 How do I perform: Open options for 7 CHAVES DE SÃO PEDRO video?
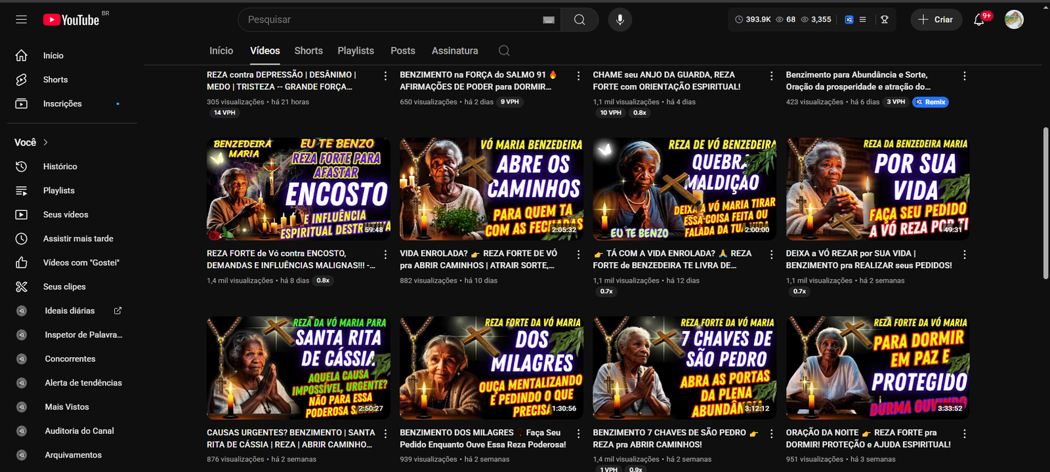(x=771, y=434)
